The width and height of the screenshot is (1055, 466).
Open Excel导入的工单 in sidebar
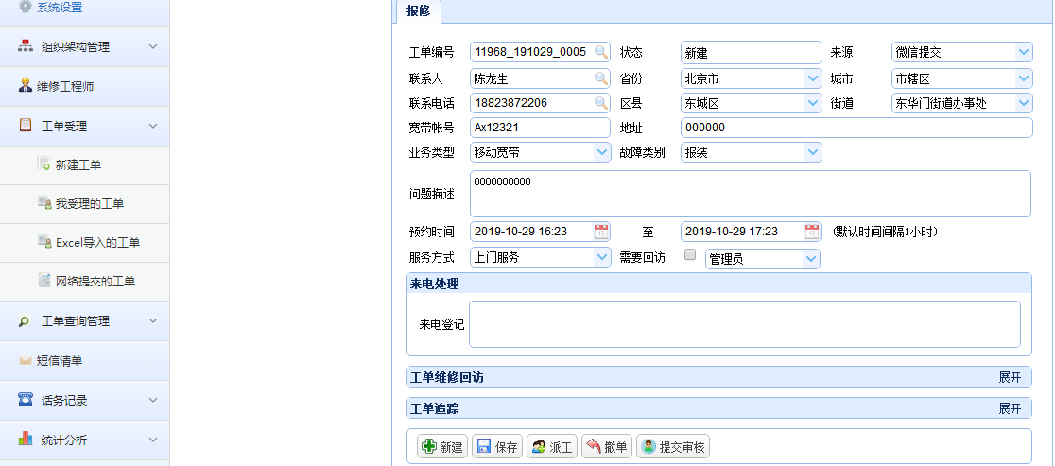click(x=96, y=243)
